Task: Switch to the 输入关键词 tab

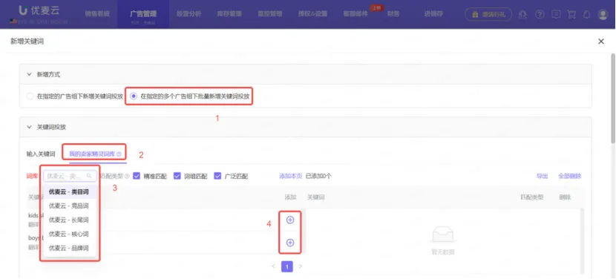Action: coord(41,154)
